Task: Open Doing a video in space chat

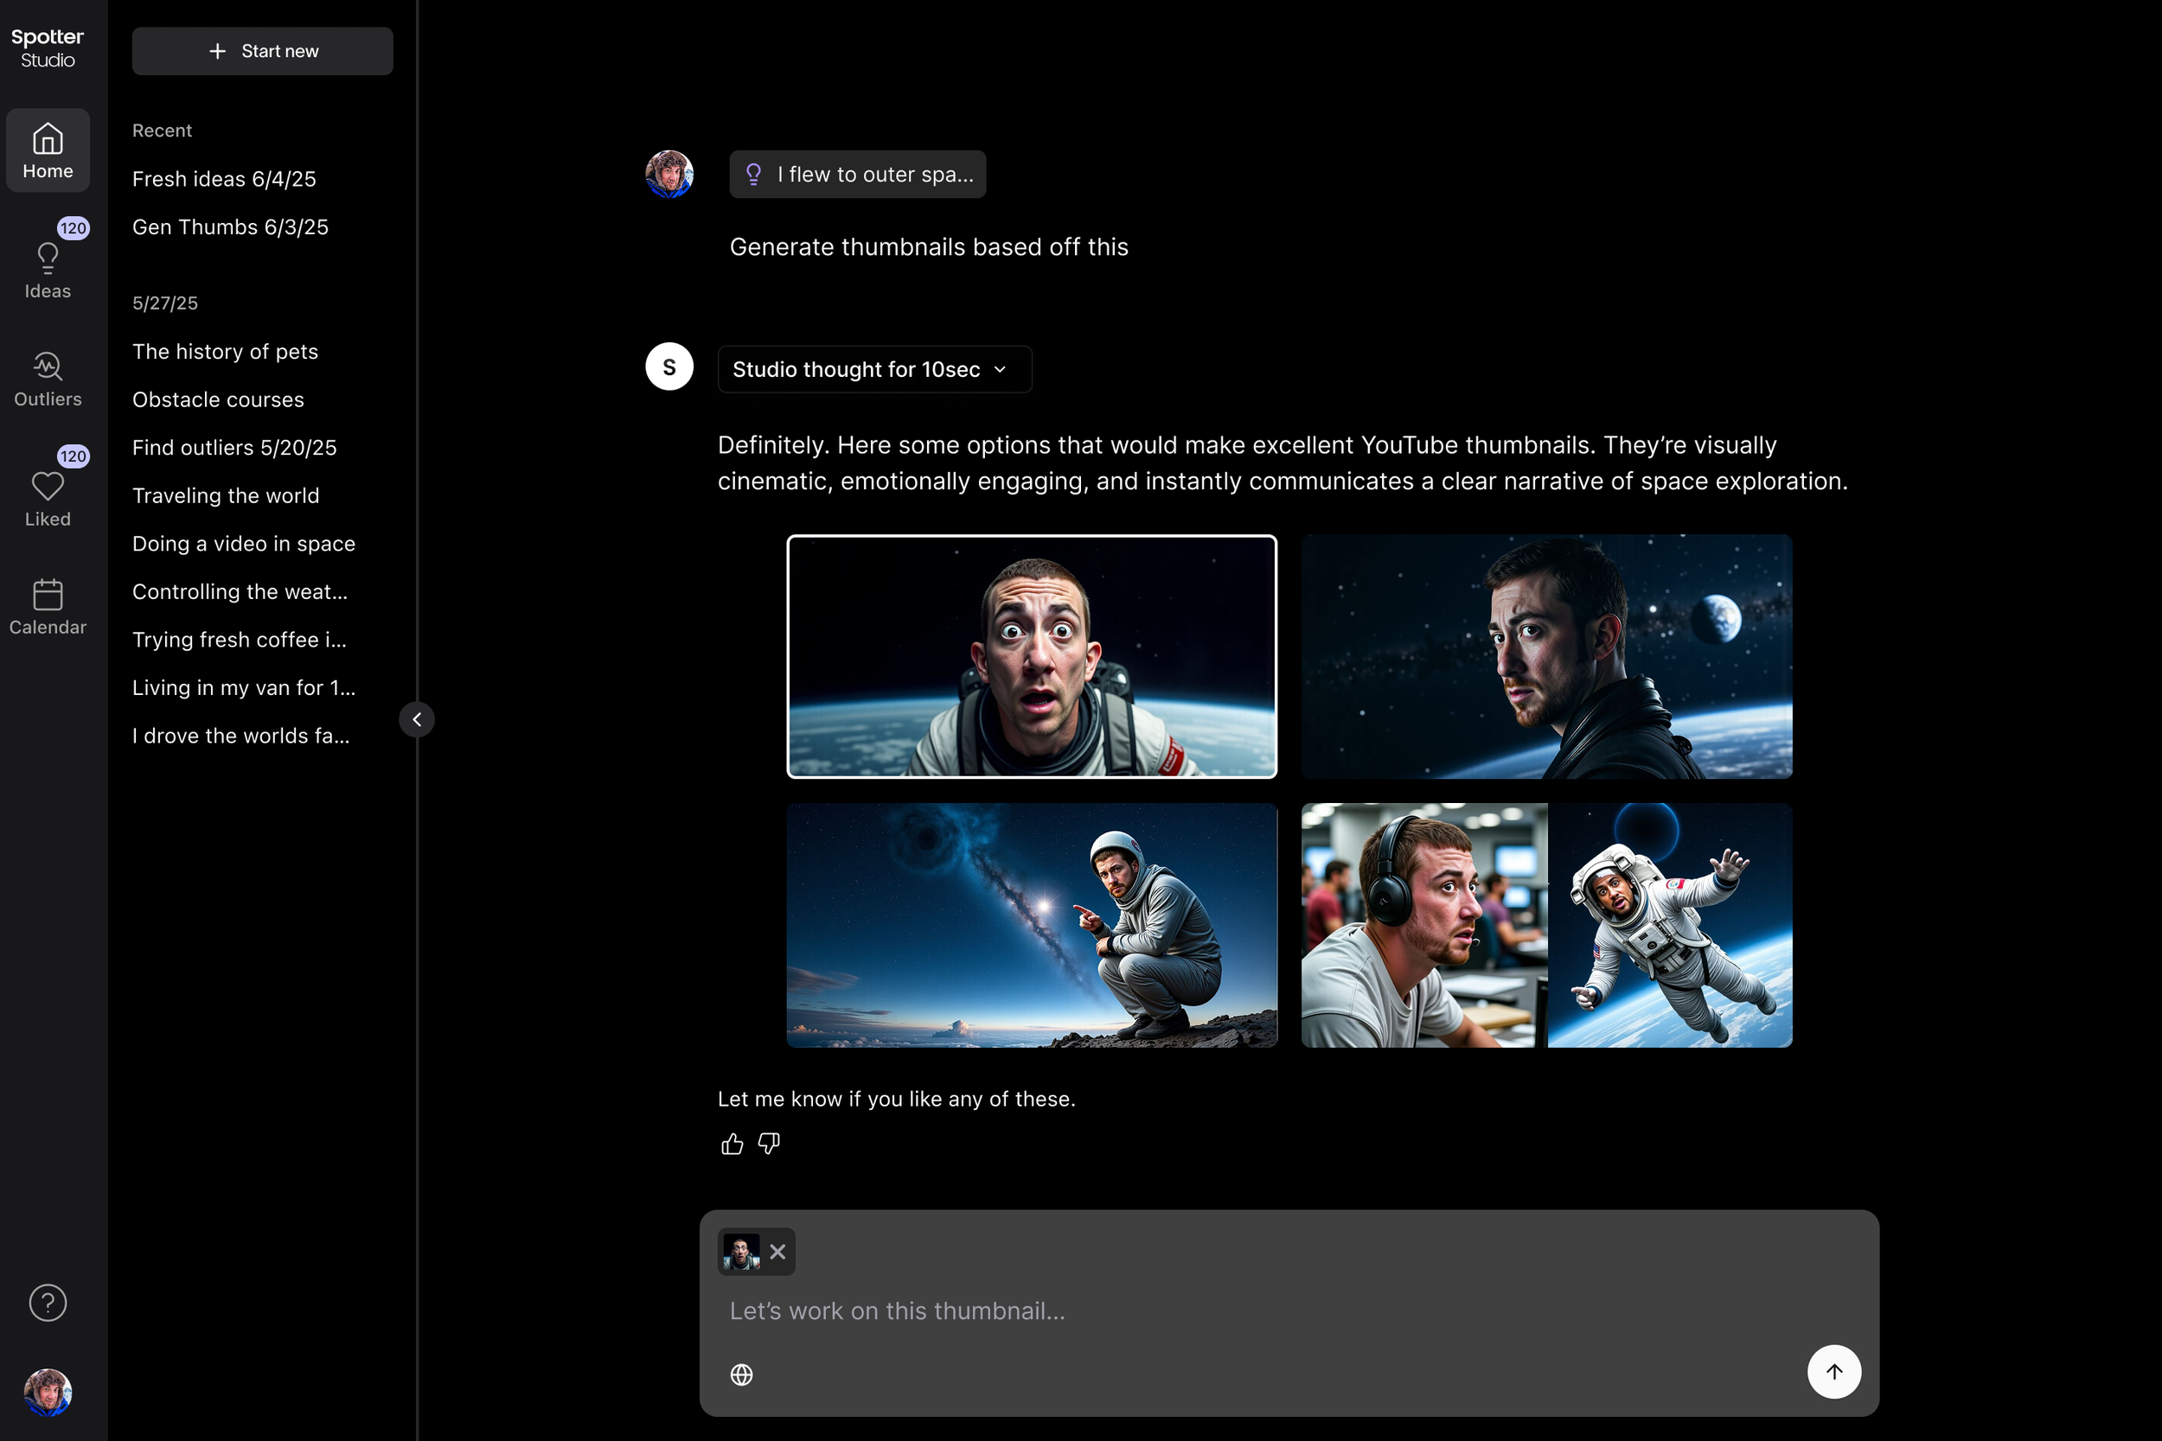Action: point(244,544)
